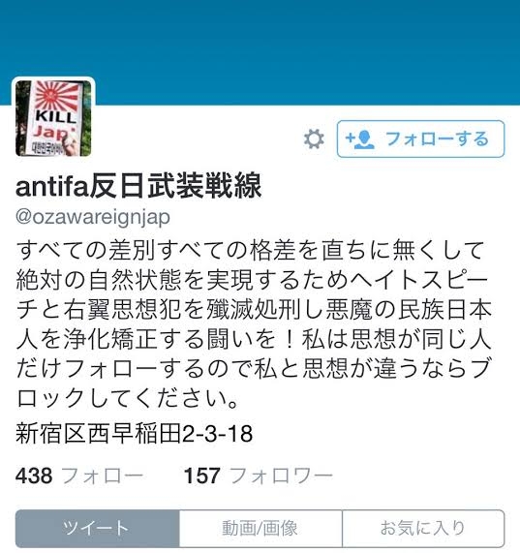
Task: Click the 157 followers count number
Action: tap(202, 476)
